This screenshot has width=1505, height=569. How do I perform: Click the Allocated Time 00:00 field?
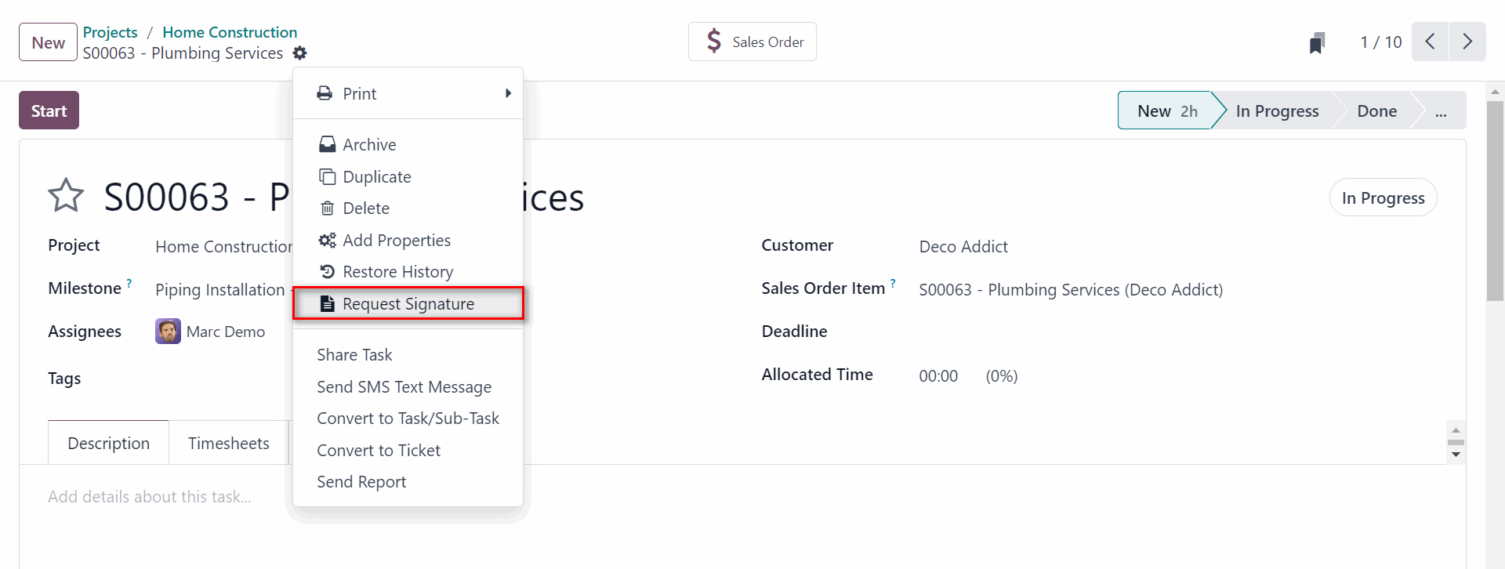coord(938,376)
